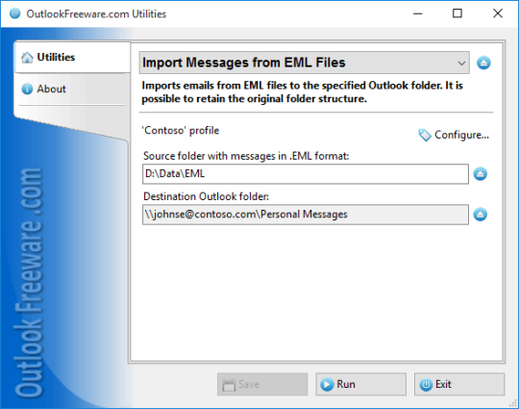Image resolution: width=519 pixels, height=409 pixels.
Task: Click the source folder path field
Action: click(306, 174)
